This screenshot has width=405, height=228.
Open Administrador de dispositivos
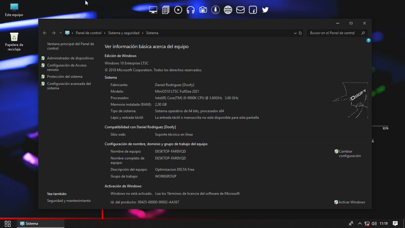(70, 58)
